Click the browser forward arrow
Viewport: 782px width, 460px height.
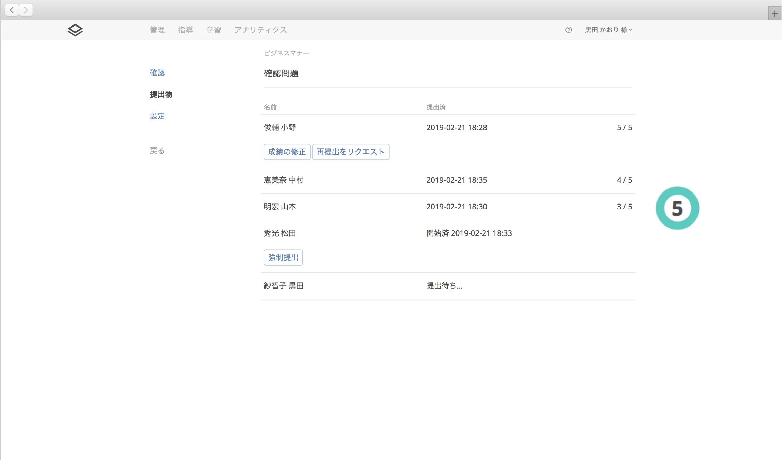[x=26, y=10]
